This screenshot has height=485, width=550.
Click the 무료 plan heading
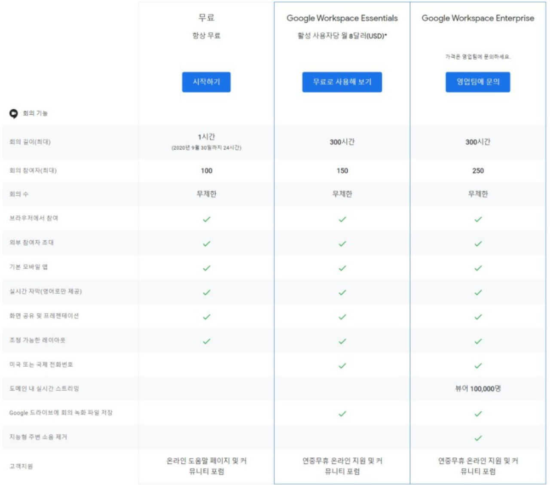(x=206, y=18)
